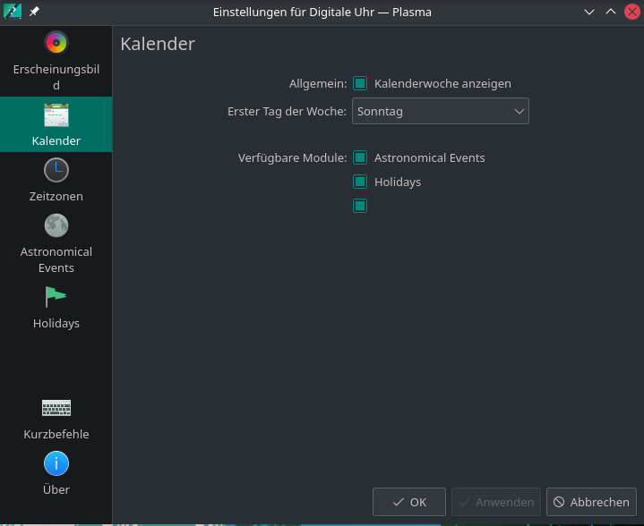Click the Plasma app icon in title bar

[13, 12]
